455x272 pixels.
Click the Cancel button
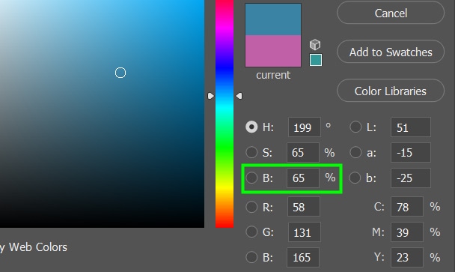pos(391,13)
